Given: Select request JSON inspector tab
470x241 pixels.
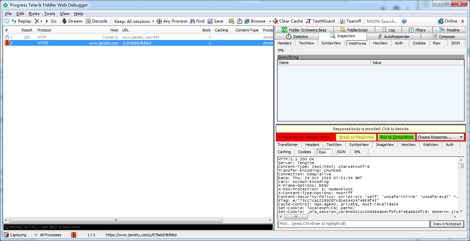Looking at the screenshot, I should pos(455,43).
